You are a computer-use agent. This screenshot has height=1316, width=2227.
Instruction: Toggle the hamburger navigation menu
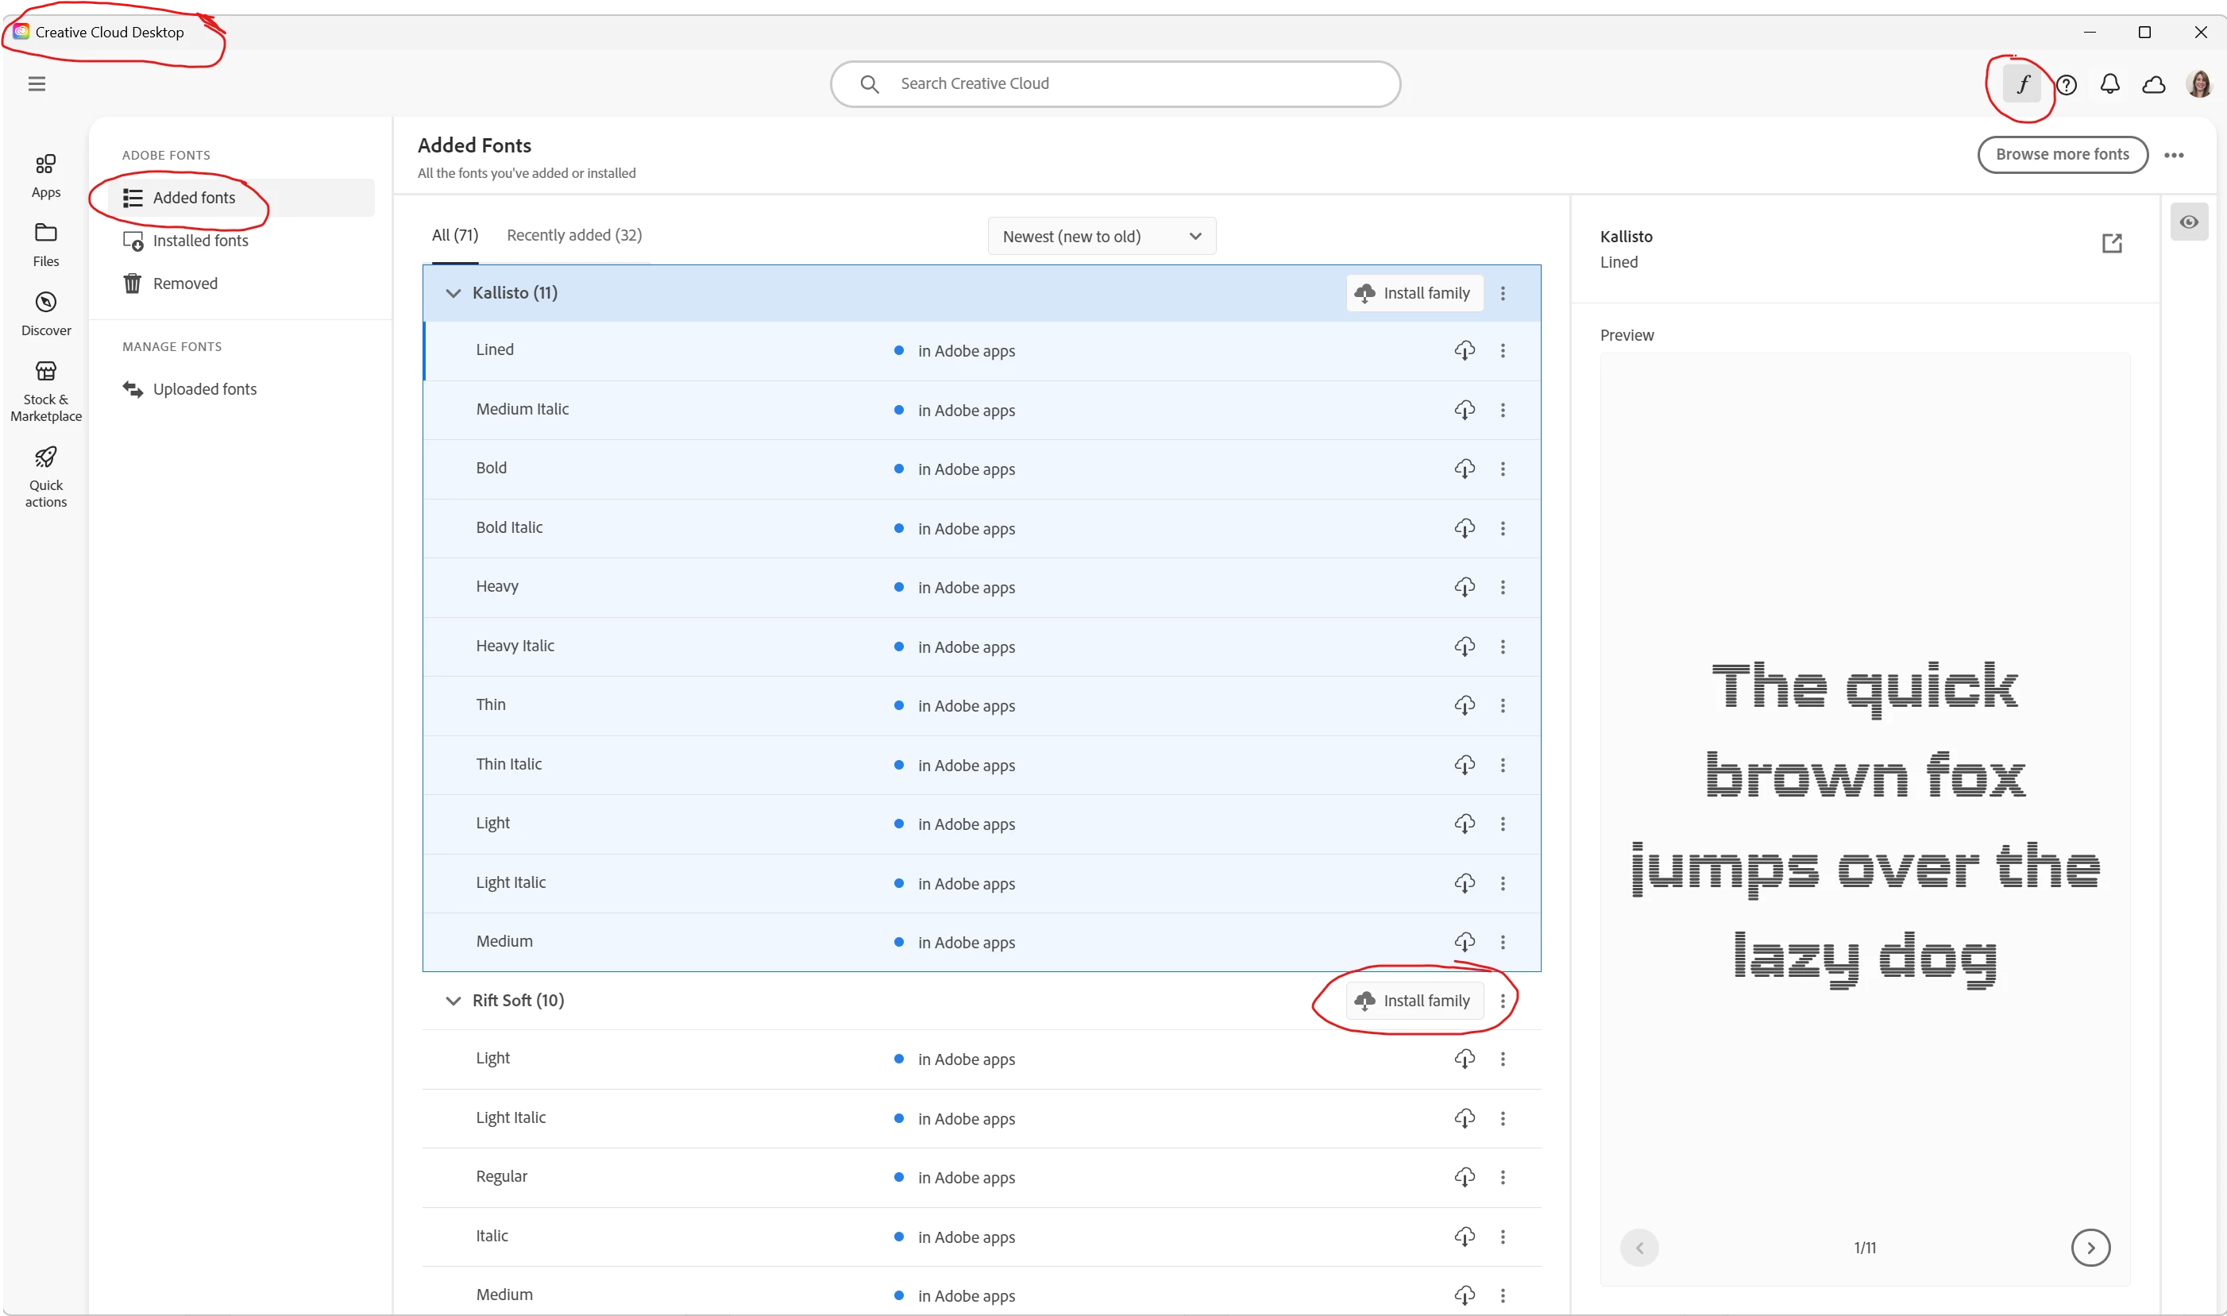tap(37, 84)
